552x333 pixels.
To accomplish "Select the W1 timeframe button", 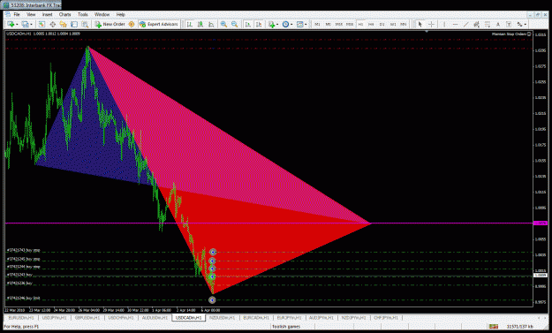I will pos(393,24).
